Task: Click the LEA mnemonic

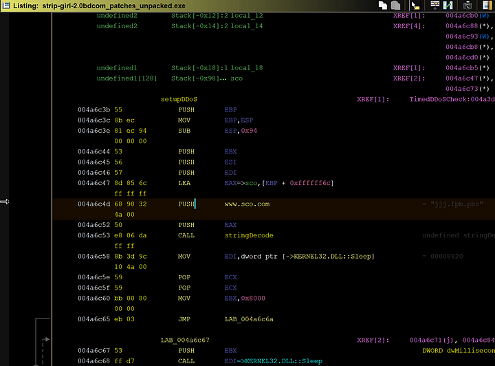Action: [x=184, y=183]
